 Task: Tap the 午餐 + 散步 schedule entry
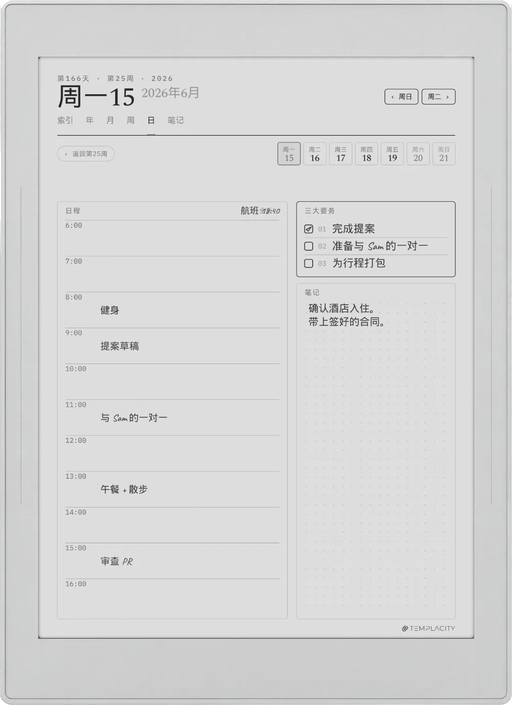(124, 489)
